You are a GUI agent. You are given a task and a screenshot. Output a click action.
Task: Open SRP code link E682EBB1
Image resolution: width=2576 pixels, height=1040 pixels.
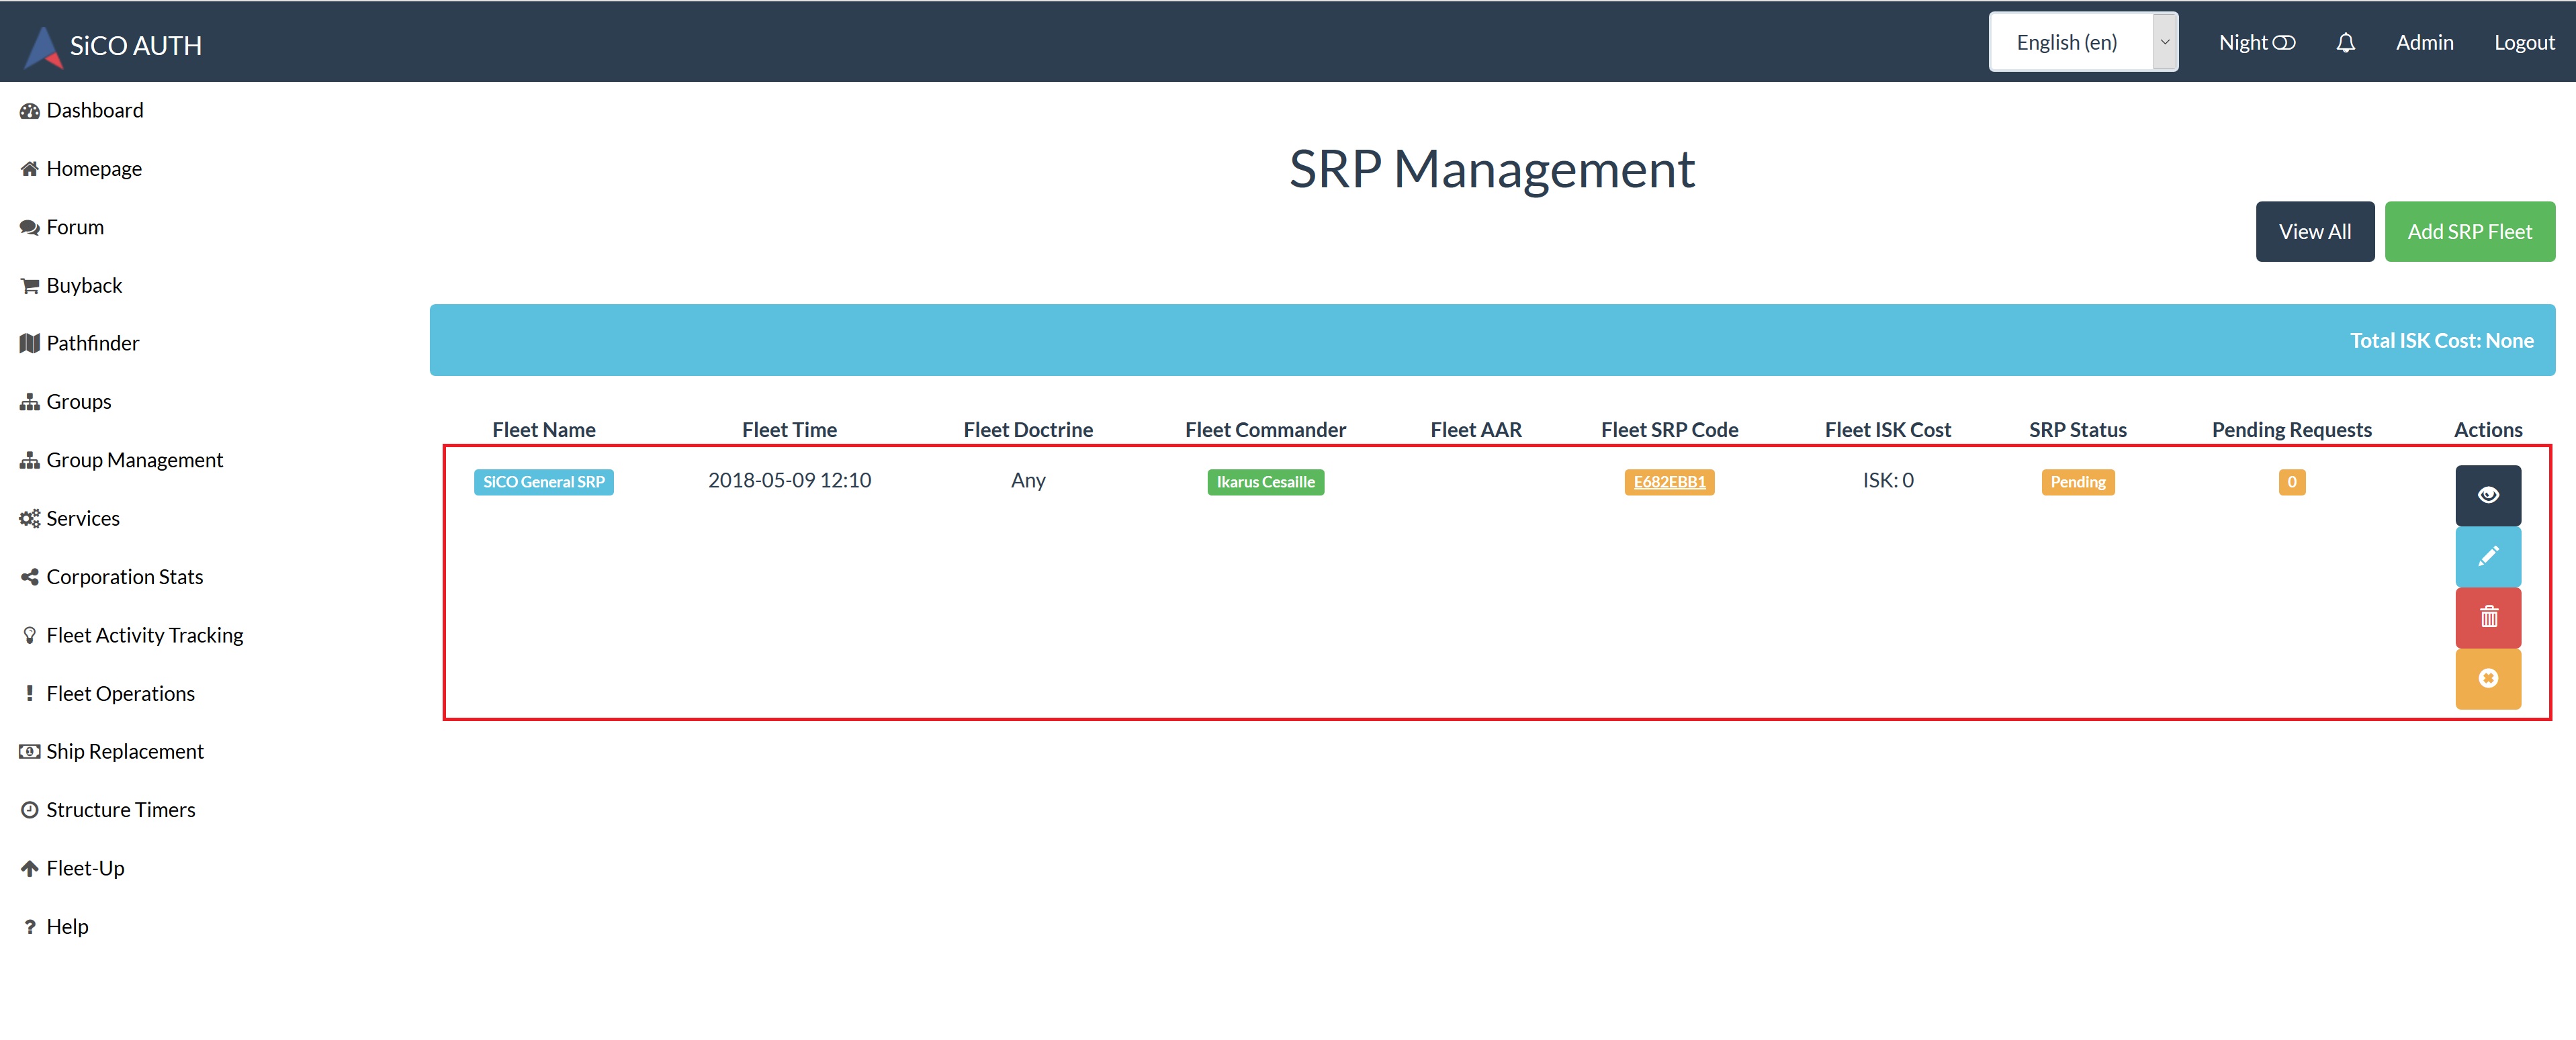1669,482
